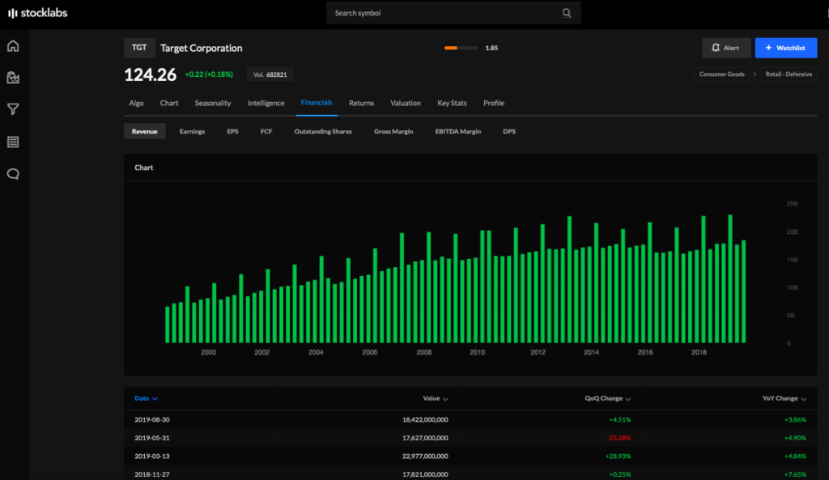829x480 pixels.
Task: Click the search magnifier icon
Action: 567,13
